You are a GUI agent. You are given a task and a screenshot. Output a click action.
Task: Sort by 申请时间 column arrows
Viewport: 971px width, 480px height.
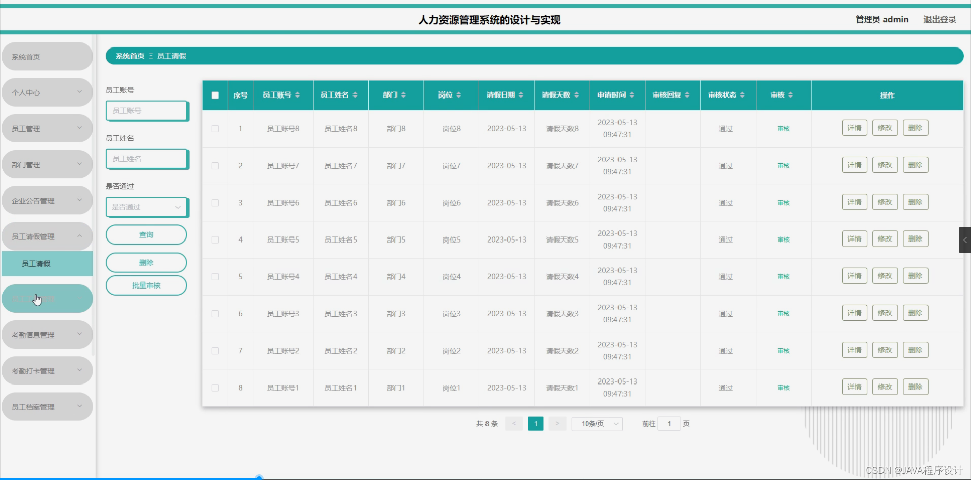click(632, 95)
